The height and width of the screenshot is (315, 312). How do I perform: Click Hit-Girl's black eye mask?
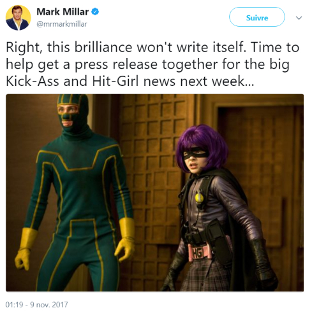[195, 153]
